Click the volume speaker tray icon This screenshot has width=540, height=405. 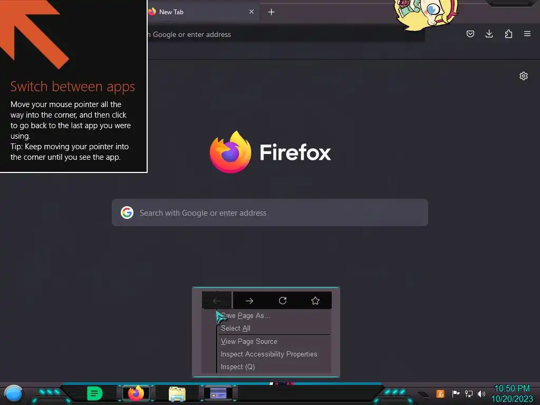(x=481, y=393)
